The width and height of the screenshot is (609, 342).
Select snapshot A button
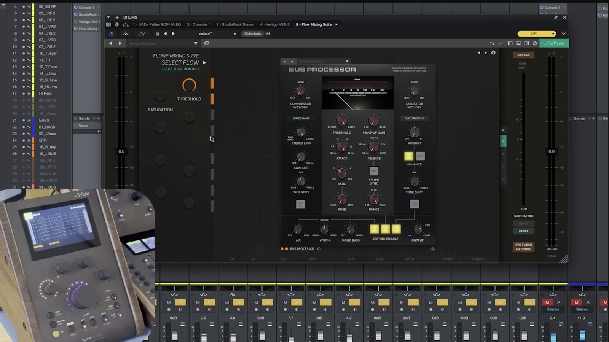coord(503,142)
